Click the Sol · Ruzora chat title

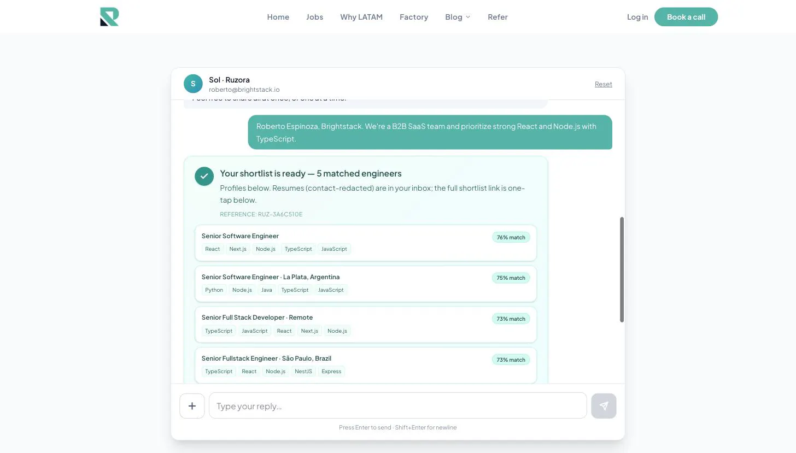pyautogui.click(x=230, y=80)
